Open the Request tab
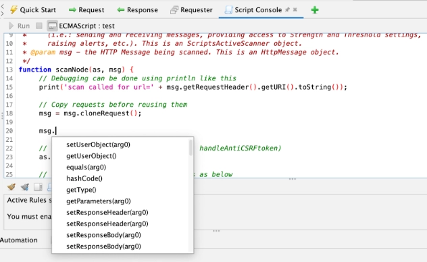 (86, 10)
